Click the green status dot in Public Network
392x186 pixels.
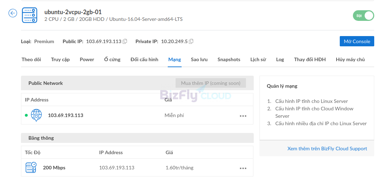coord(26,115)
